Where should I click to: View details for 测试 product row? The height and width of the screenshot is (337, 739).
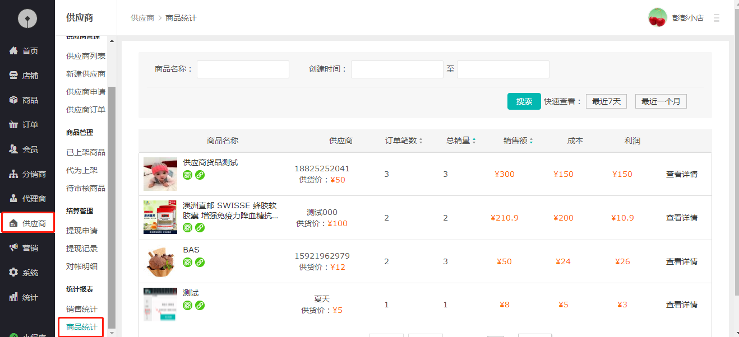[x=681, y=305]
